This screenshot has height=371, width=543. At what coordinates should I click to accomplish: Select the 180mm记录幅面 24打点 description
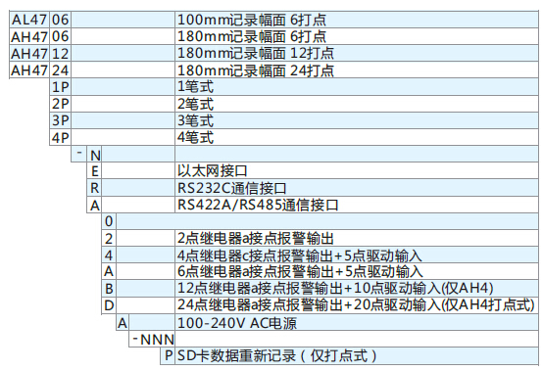[256, 70]
